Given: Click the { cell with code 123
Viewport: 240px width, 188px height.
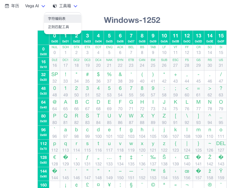Looking at the screenshot, I should (176, 146).
